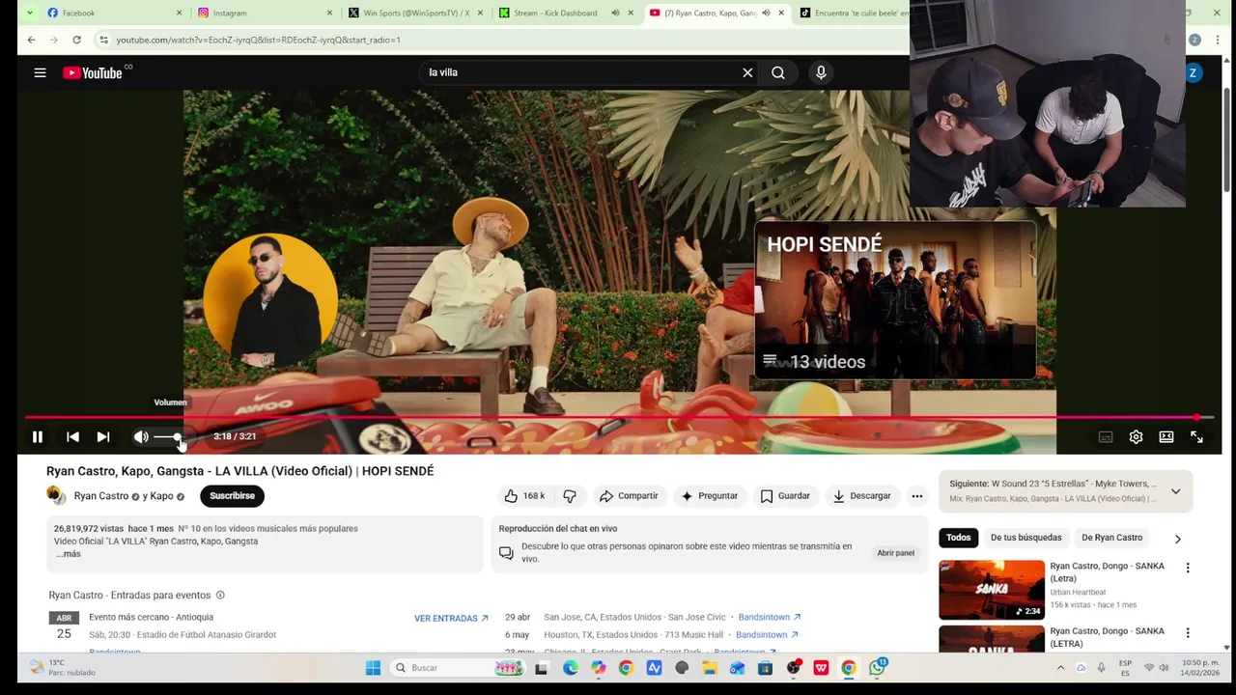This screenshot has width=1236, height=695.
Task: Clear the search box with X
Action: (x=747, y=72)
